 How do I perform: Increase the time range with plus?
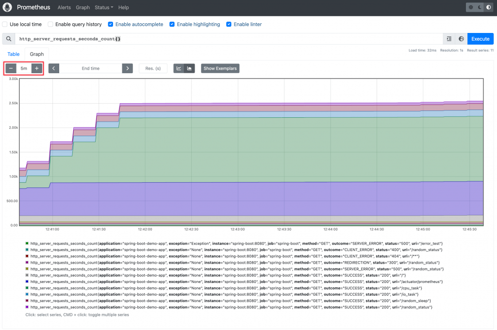pos(37,68)
